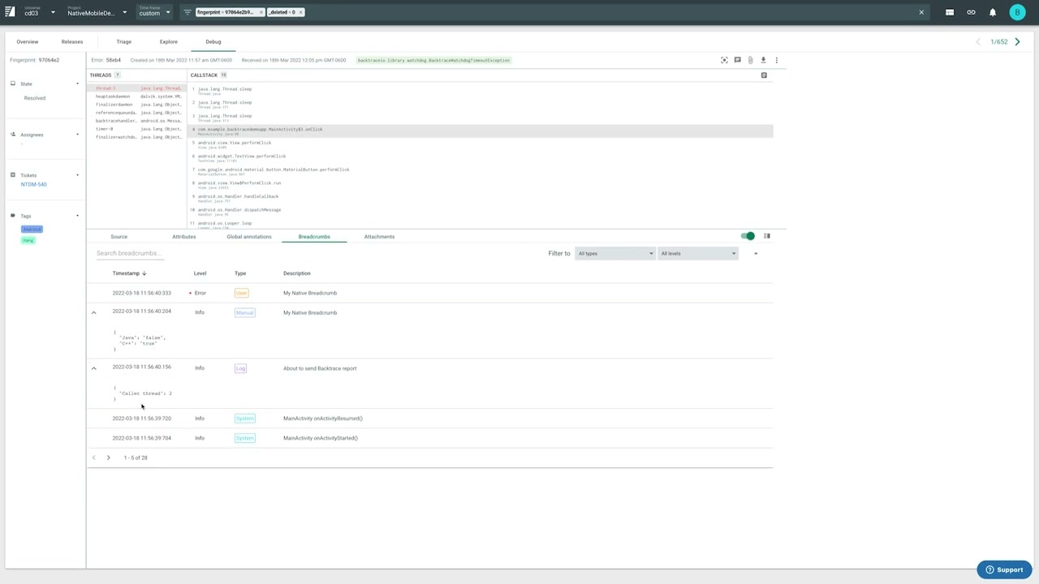
Task: Copy the share link icon in the header
Action: [971, 12]
